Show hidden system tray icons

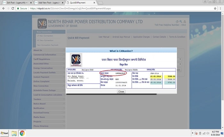pos(193,133)
